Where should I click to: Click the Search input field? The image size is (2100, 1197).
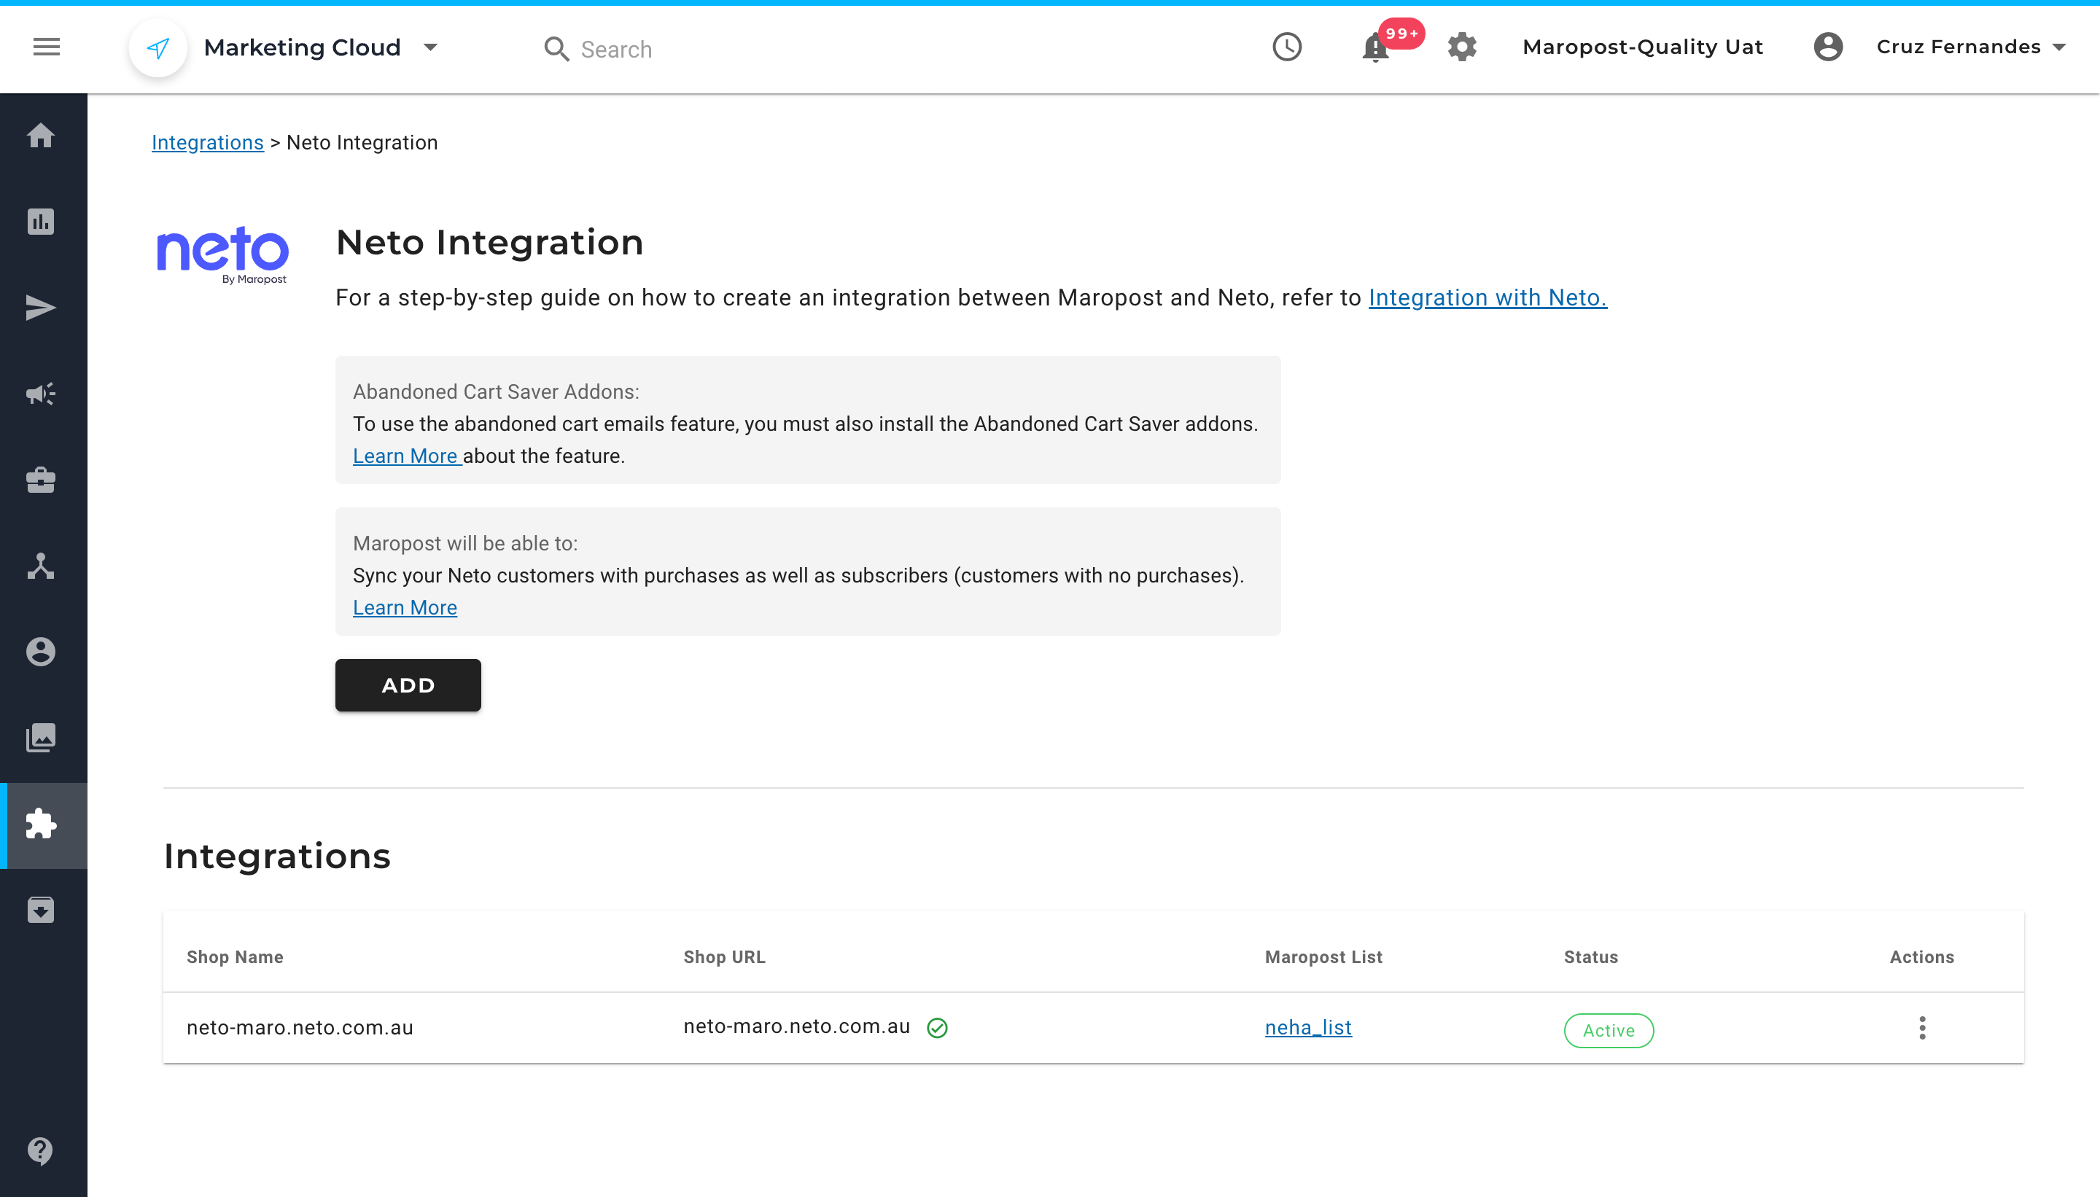pos(617,50)
